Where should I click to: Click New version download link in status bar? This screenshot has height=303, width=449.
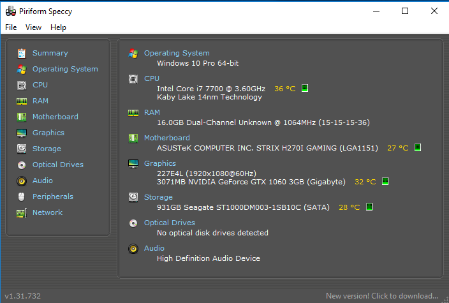tap(382, 296)
